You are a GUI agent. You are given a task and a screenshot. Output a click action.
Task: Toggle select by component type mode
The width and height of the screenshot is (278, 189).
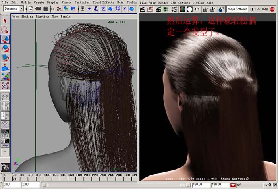click(x=73, y=8)
